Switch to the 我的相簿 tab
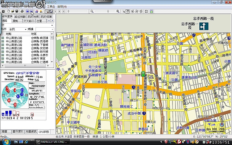Image resolution: width=232 pixels, height=145 pixels. [x=46, y=17]
